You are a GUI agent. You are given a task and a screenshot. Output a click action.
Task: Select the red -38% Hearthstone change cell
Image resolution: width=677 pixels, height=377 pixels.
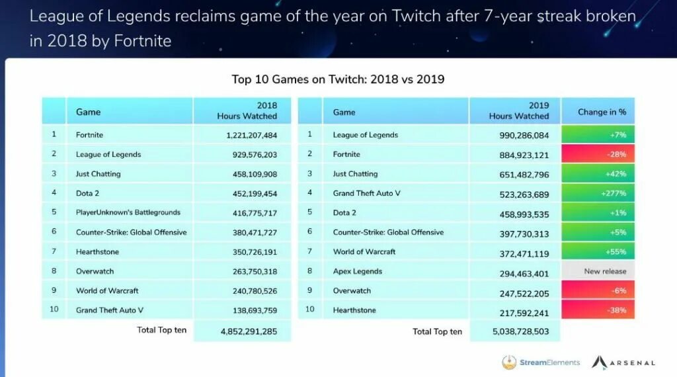(x=598, y=310)
